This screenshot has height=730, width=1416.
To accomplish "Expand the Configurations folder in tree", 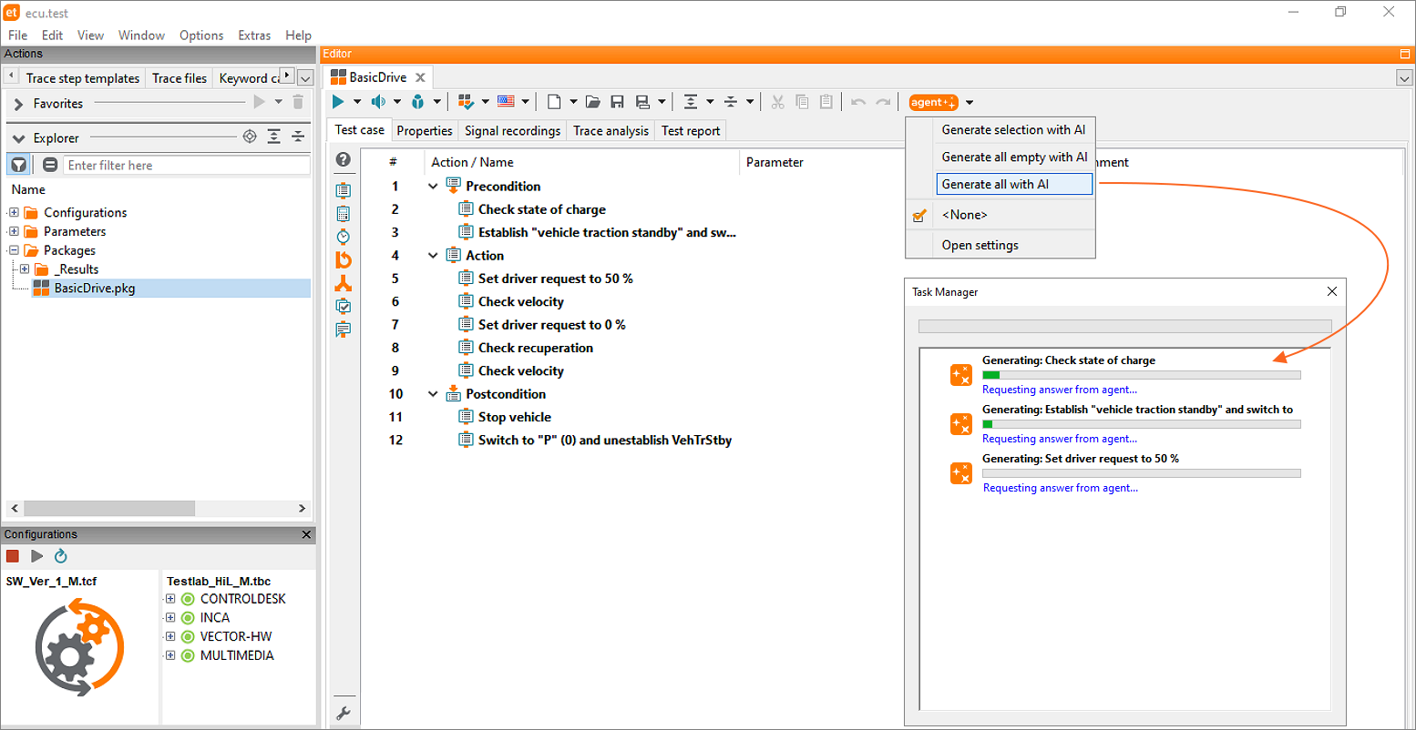I will click(x=14, y=213).
